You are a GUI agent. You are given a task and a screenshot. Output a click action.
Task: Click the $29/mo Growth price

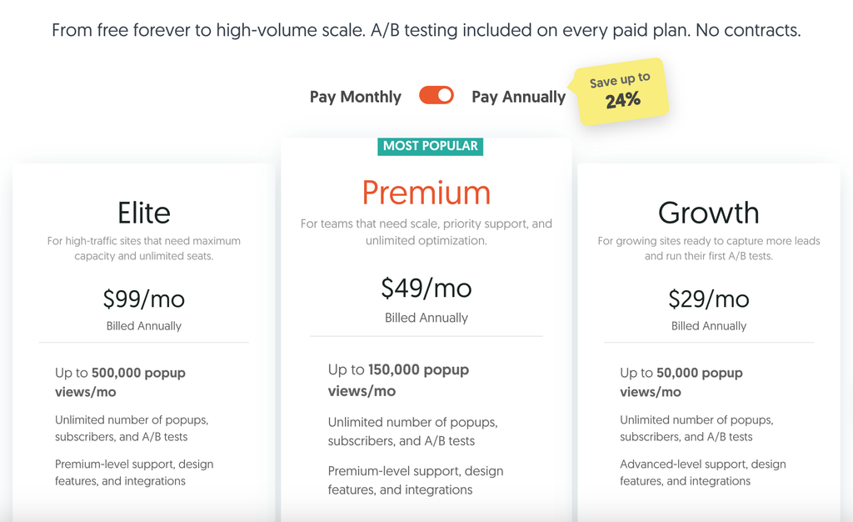tap(709, 299)
